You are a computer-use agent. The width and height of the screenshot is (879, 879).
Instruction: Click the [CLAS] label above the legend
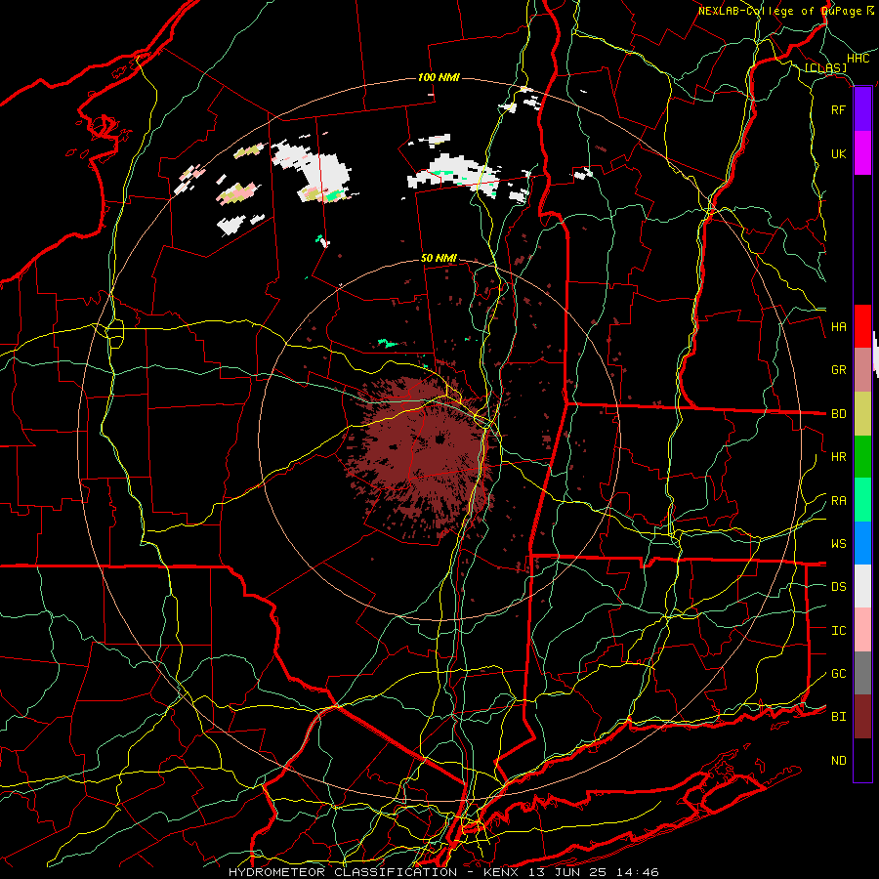825,68
